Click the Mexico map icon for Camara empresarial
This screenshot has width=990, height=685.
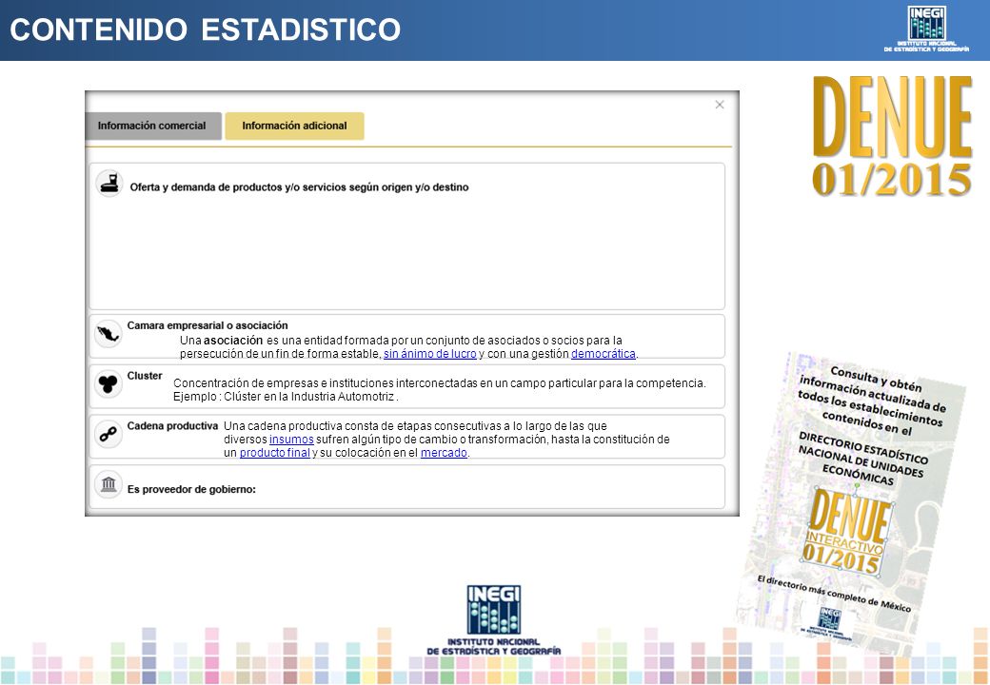(108, 333)
